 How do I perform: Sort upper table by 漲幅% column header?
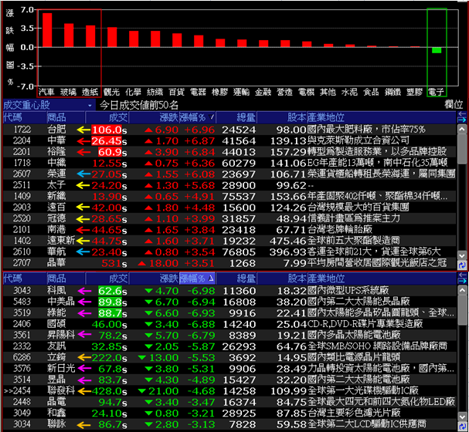coord(197,117)
